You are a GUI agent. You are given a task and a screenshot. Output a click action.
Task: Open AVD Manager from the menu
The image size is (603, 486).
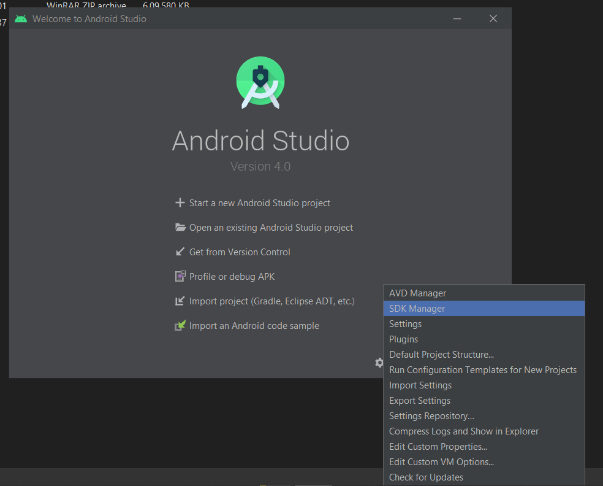[484, 293]
